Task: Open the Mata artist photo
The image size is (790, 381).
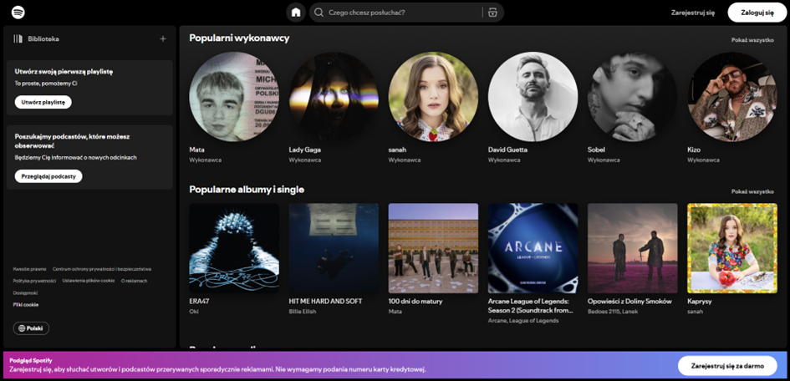Action: [x=234, y=97]
